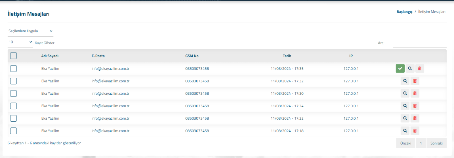Sort the table by Tarih column
This screenshot has width=454, height=158.
pos(287,56)
